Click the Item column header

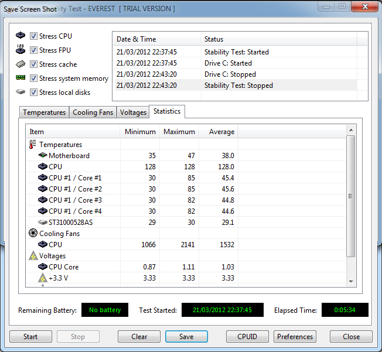tap(73, 132)
